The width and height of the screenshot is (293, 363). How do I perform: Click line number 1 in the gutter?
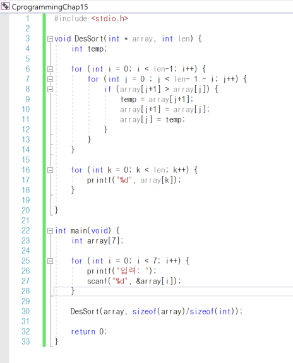(x=28, y=18)
